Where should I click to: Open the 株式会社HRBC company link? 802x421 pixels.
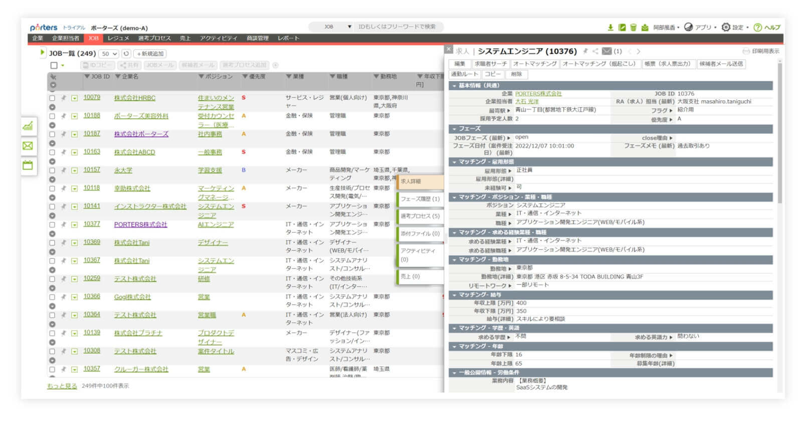(x=134, y=98)
